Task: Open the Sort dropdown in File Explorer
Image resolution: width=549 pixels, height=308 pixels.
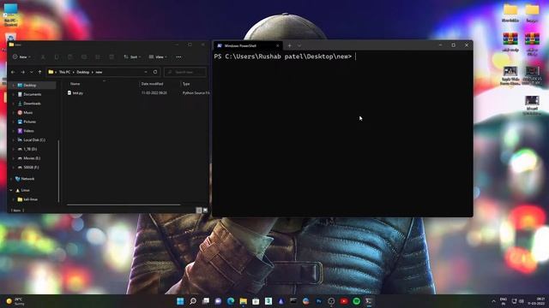Action: (132, 57)
